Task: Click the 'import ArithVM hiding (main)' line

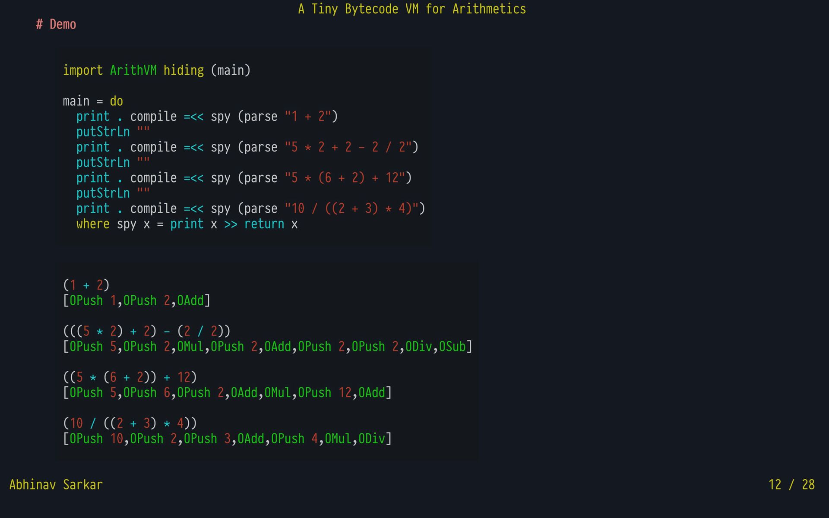Action: [156, 70]
